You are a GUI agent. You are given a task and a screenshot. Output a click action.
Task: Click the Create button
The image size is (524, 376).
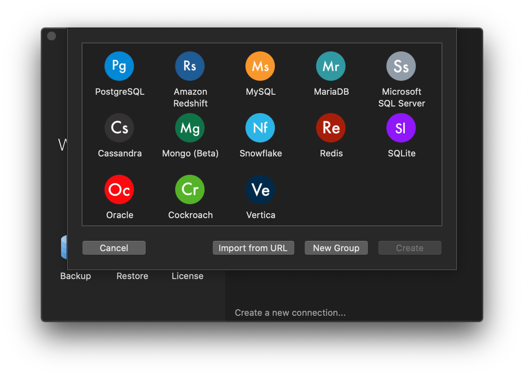point(410,248)
